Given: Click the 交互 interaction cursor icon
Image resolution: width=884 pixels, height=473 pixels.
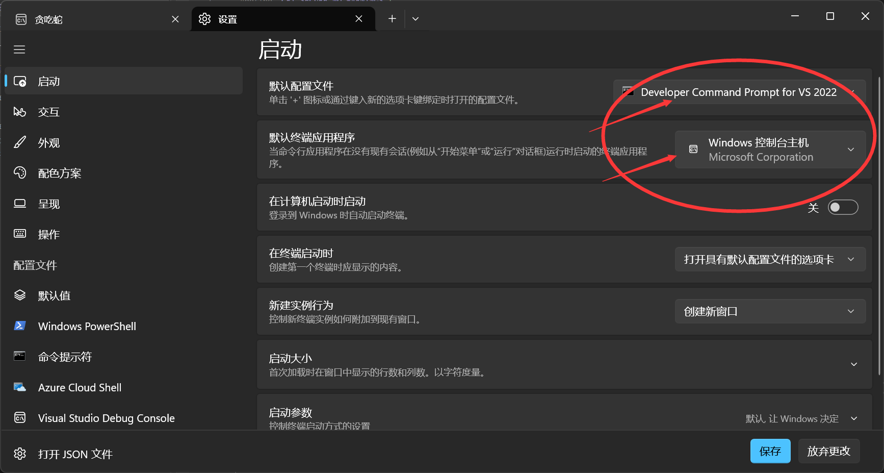Looking at the screenshot, I should [20, 112].
